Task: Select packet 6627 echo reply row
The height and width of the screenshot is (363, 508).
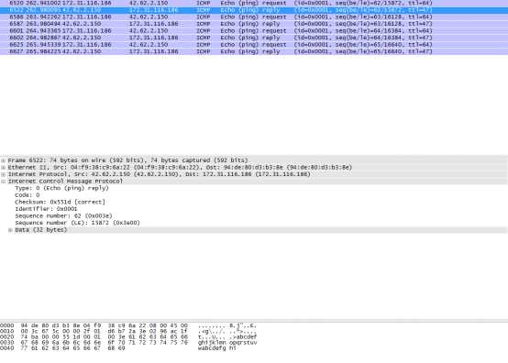Action: [x=254, y=51]
